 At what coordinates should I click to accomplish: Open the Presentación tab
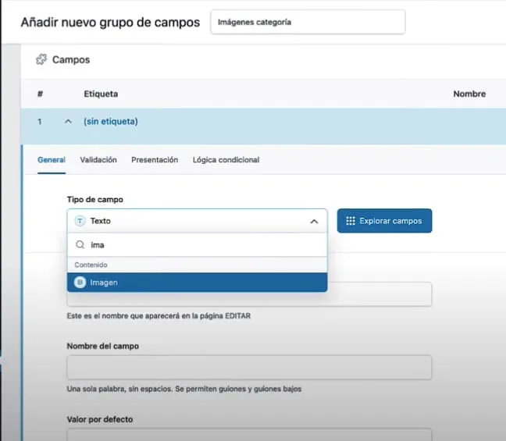[155, 160]
